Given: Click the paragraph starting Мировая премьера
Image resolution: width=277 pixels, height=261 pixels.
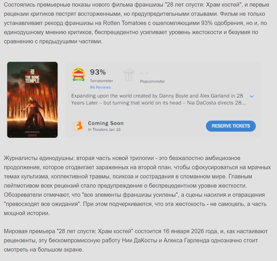Looking at the screenshot, I should (x=136, y=240).
